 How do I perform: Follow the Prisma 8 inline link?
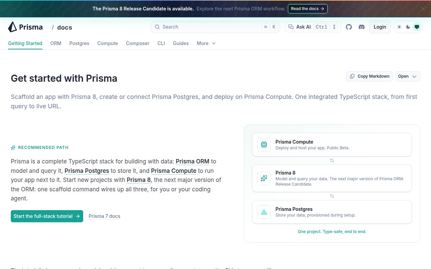tap(139, 180)
